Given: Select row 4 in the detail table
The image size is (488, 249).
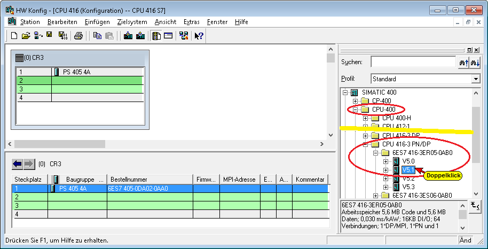Looking at the screenshot, I should tap(170, 214).
